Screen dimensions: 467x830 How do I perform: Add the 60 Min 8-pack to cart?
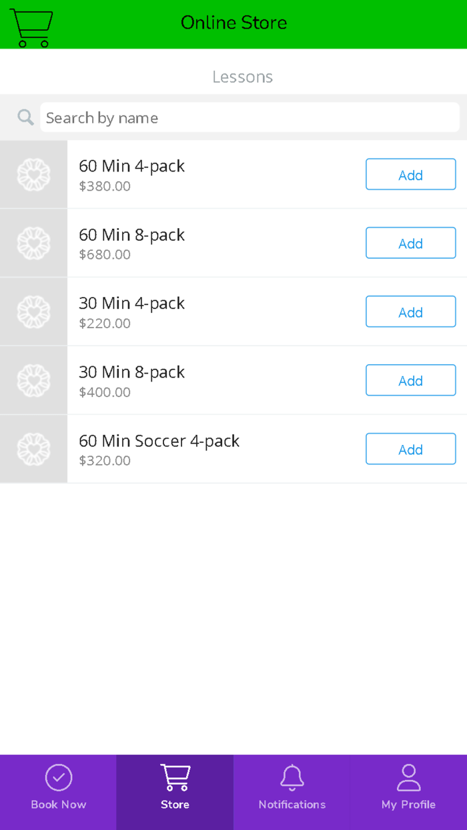411,244
